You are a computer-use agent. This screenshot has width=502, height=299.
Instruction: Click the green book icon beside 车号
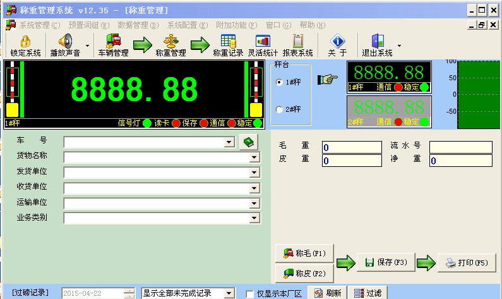[x=248, y=142]
